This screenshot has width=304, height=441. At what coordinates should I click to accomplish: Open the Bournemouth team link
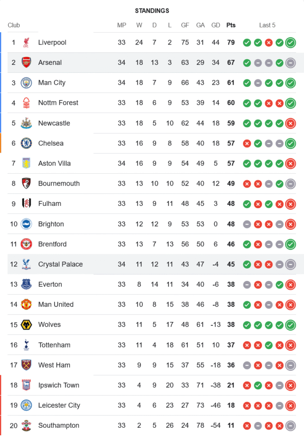(x=59, y=183)
